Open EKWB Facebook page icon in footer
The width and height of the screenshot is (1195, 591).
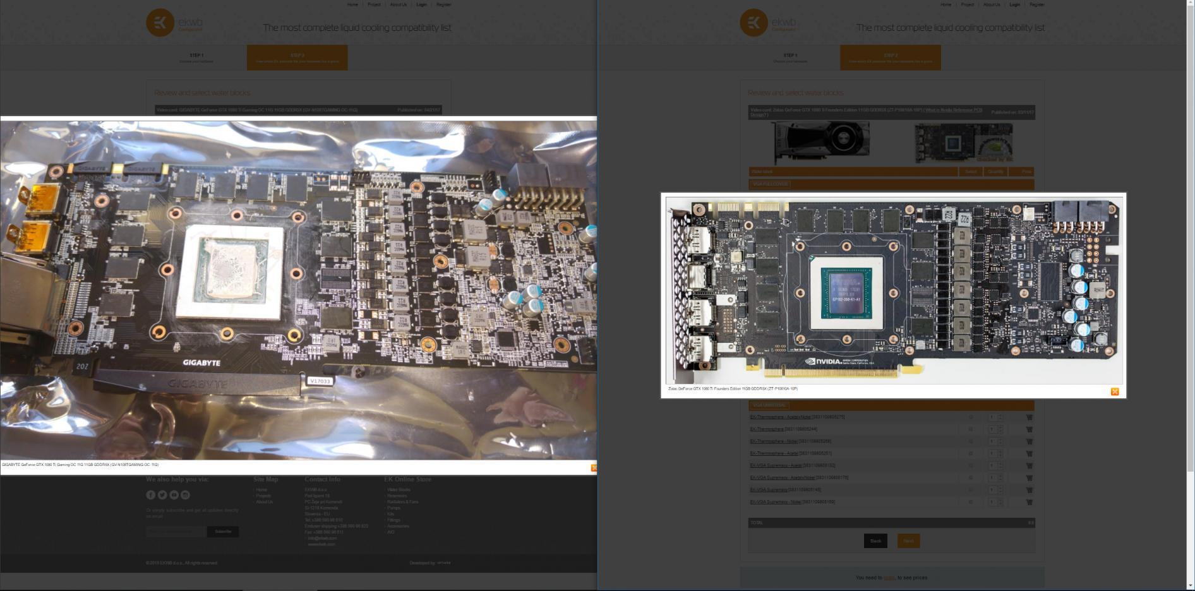[x=151, y=495]
